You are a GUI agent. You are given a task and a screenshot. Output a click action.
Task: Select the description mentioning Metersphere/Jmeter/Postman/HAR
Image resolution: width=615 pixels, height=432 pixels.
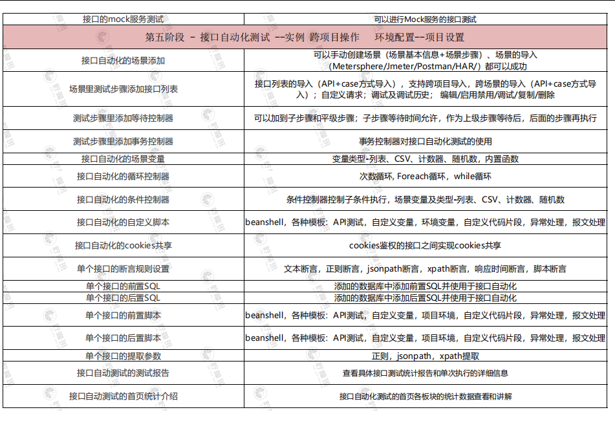point(425,60)
